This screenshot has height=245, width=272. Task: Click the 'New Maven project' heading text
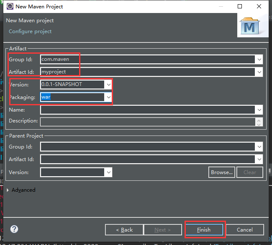(x=30, y=21)
